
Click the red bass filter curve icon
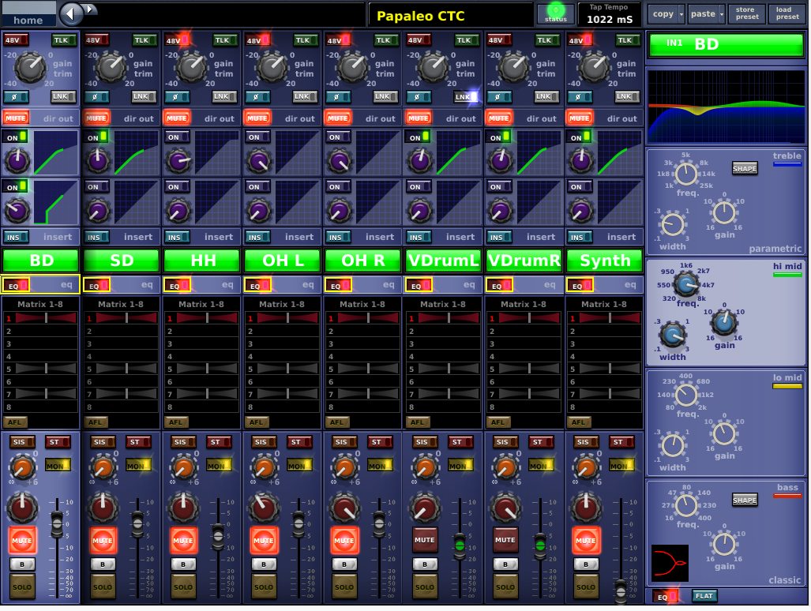(x=670, y=563)
